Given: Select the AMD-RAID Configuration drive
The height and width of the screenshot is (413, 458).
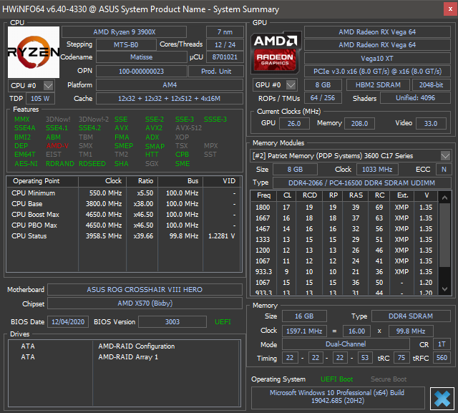Looking at the screenshot, I should coord(124,346).
